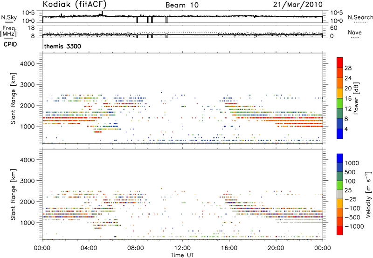Click the '60' Nave axis tick label
The image size is (373, 258).
[333, 28]
